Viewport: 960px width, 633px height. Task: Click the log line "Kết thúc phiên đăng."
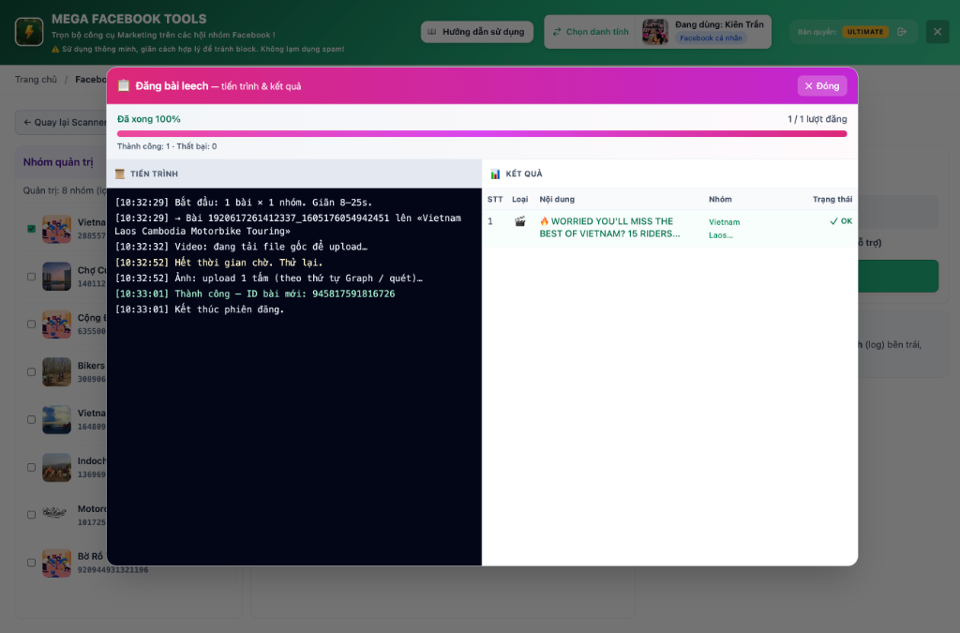[200, 309]
